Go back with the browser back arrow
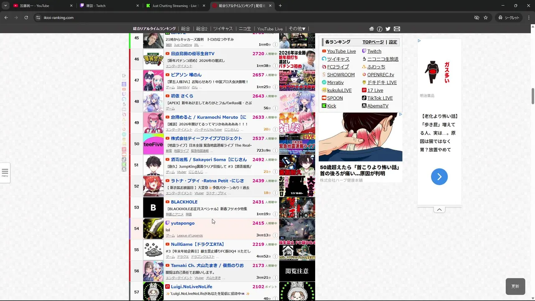Image resolution: width=535 pixels, height=301 pixels. pyautogui.click(x=6, y=18)
